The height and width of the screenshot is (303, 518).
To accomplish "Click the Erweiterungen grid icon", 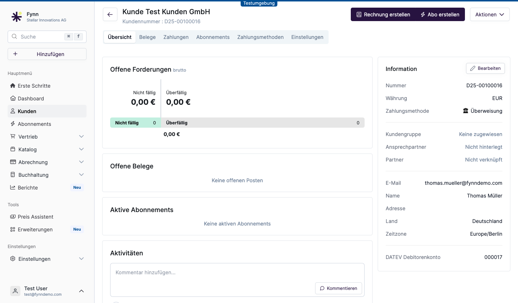I will [13, 230].
